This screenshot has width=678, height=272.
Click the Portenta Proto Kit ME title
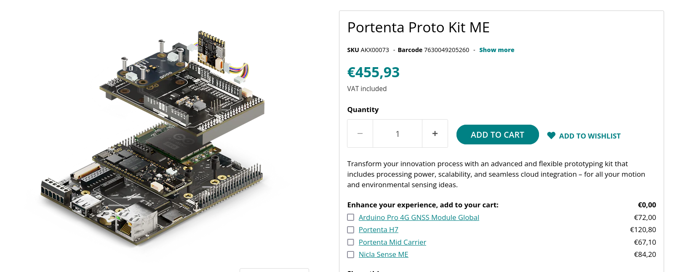418,28
